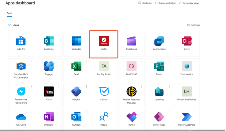The image size is (226, 131).
Task: Launch the Planner app icon
Action: click(131, 117)
